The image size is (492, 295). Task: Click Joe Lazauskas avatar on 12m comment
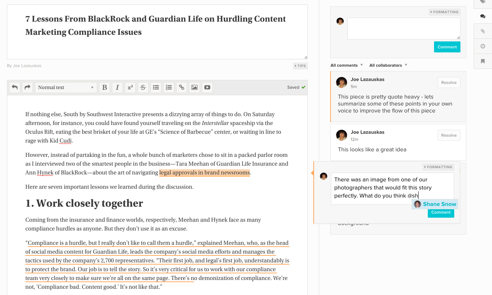click(342, 135)
